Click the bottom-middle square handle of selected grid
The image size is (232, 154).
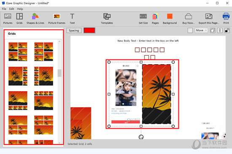[141, 126]
